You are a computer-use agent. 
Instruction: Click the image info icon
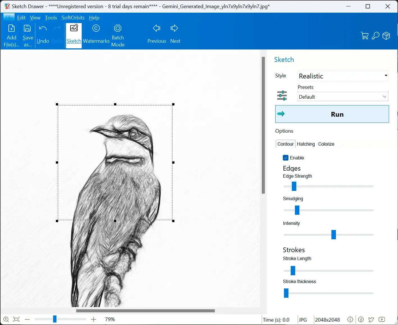click(x=350, y=319)
